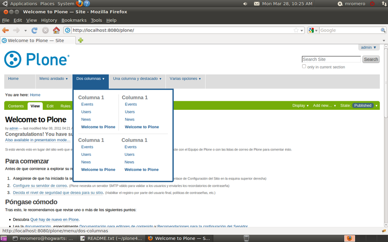Bookmark this page with the star icon
This screenshot has width=388, height=242.
pyautogui.click(x=296, y=30)
